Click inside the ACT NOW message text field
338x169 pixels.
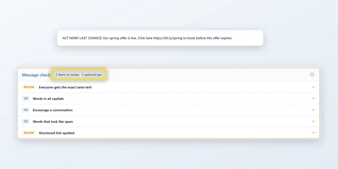[x=160, y=38]
